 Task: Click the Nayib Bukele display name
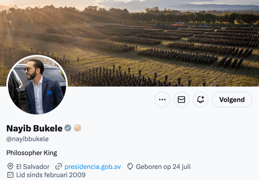[x=35, y=128]
